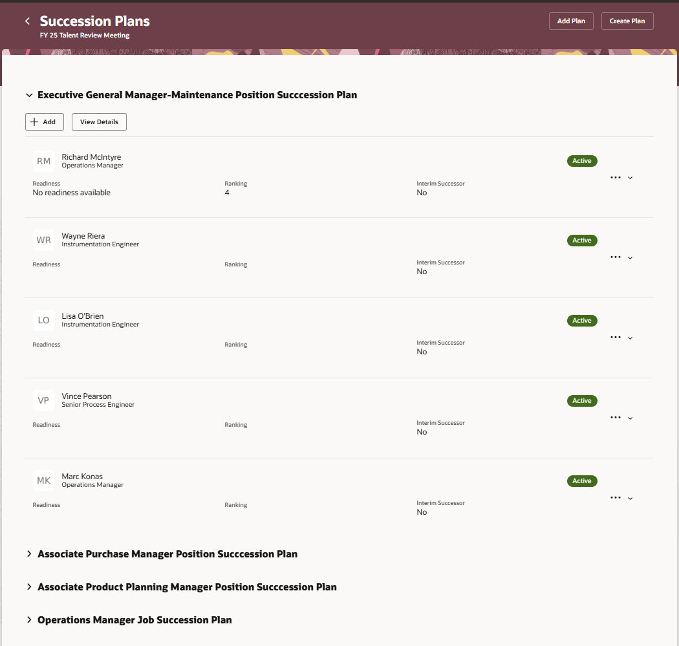Click Wayne Riera's avatar initials
Viewport: 679px width, 646px height.
(x=43, y=240)
